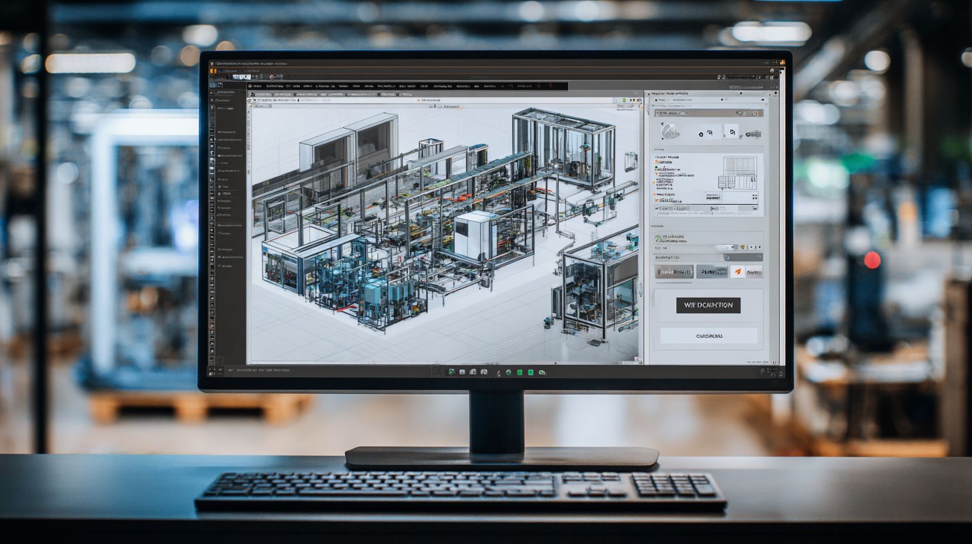The width and height of the screenshot is (972, 544).
Task: Click the light button below the dark button
Action: [708, 336]
